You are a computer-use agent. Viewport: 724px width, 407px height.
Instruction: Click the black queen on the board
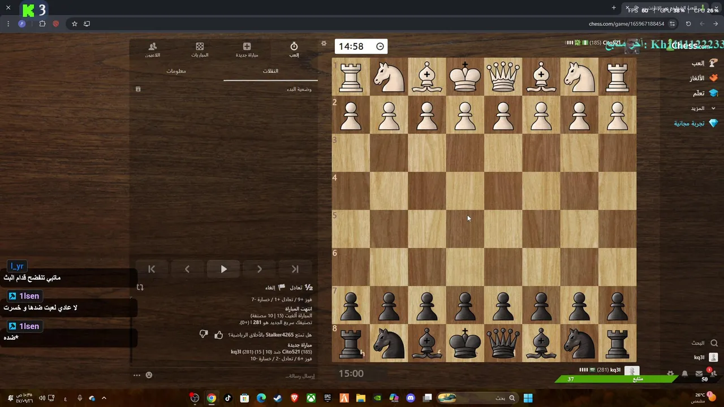[x=503, y=343]
